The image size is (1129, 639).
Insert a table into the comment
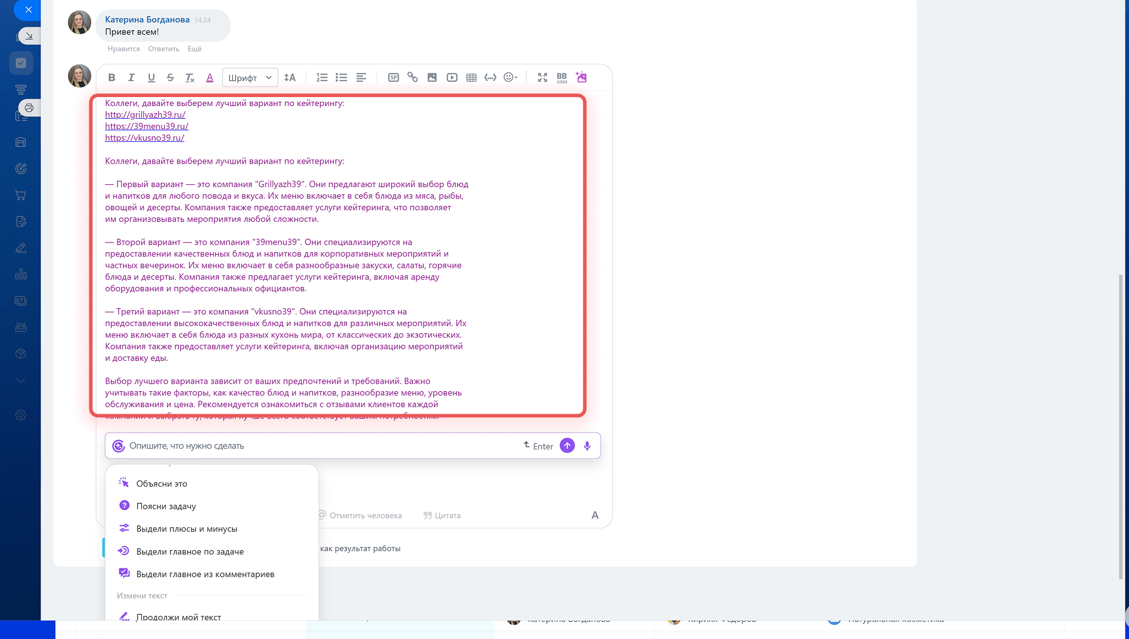point(471,78)
